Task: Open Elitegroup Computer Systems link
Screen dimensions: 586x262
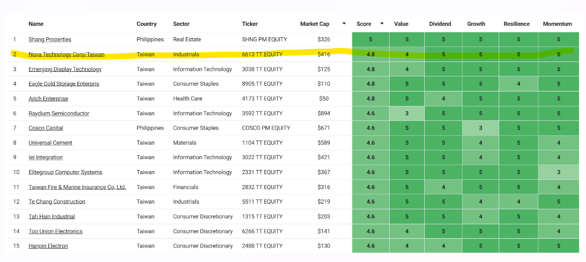Action: pyautogui.click(x=66, y=172)
